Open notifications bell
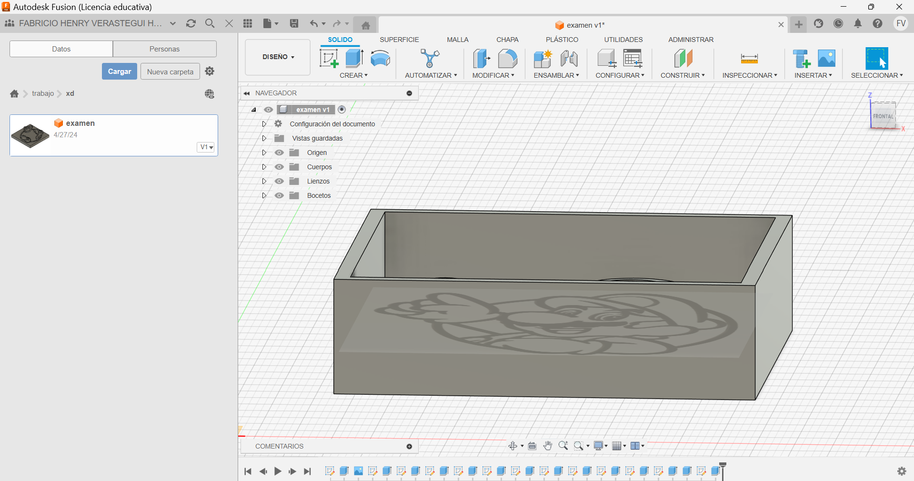Image resolution: width=914 pixels, height=481 pixels. click(x=858, y=23)
